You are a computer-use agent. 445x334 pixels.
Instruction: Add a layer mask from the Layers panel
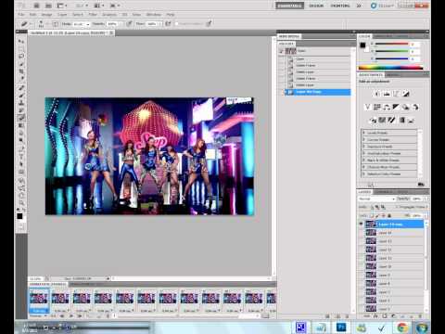(385, 316)
